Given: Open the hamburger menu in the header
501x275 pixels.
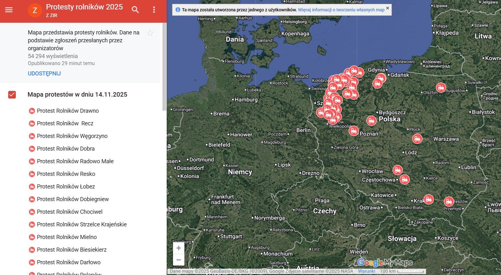Looking at the screenshot, I should [x=9, y=10].
